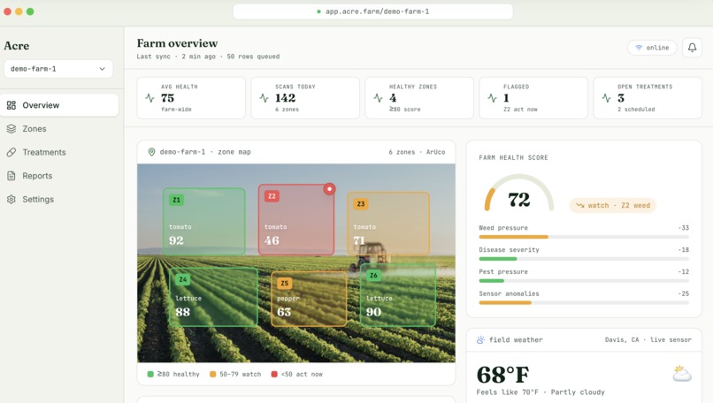Viewport: 713px width, 403px height.
Task: Click the Pest pressure progress bar
Action: point(584,281)
